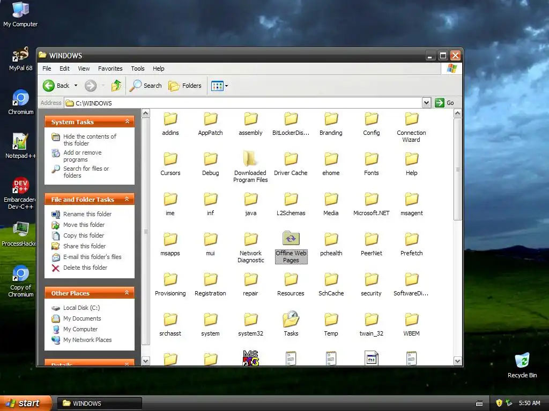Open the Help menu
The image size is (549, 411).
point(158,68)
